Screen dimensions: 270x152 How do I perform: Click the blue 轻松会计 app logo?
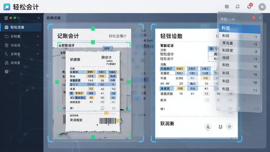(x=7, y=7)
